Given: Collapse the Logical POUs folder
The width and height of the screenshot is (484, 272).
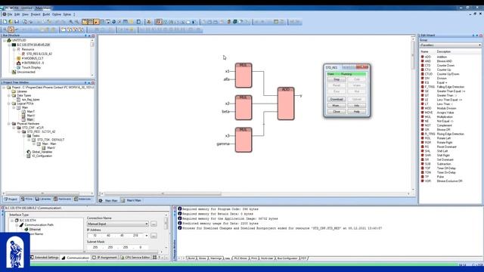Looking at the screenshot, I should pos(9,104).
